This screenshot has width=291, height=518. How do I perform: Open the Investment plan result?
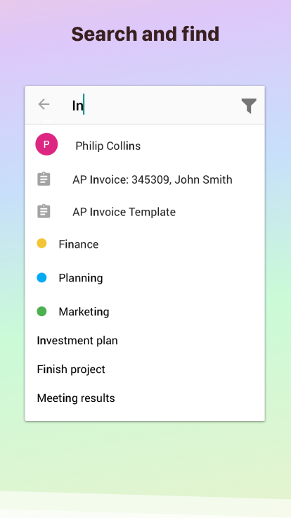[x=77, y=341]
